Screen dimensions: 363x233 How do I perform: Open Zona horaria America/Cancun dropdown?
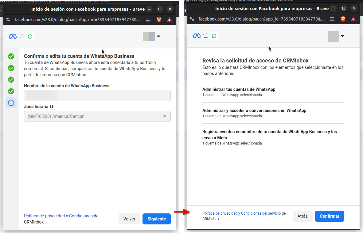coord(97,116)
